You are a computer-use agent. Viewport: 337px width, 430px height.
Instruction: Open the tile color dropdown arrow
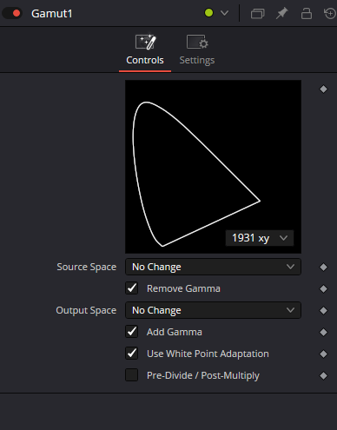tap(224, 13)
